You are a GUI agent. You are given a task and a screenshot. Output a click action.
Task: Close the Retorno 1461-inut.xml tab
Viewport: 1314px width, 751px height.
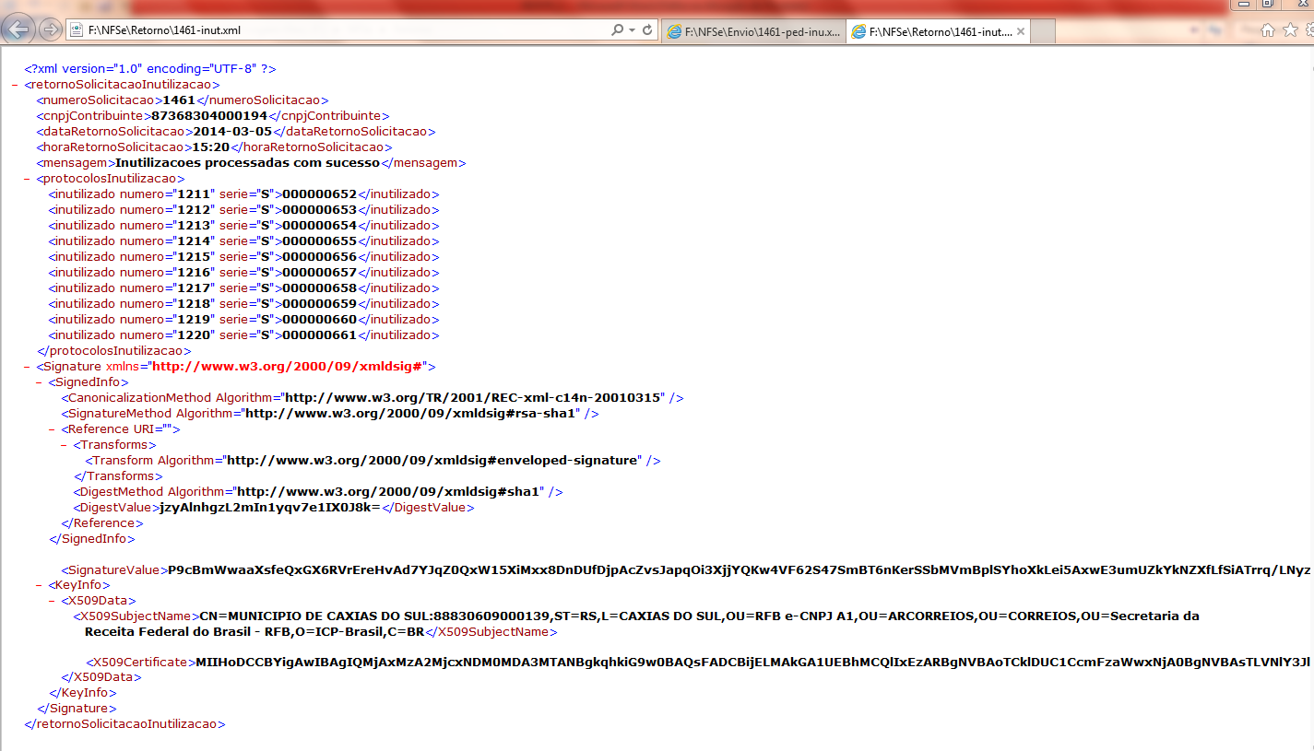point(1020,31)
